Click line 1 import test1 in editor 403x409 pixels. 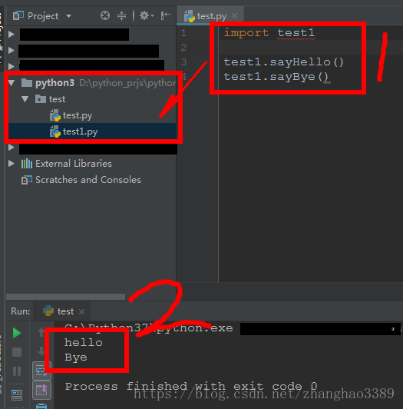269,33
